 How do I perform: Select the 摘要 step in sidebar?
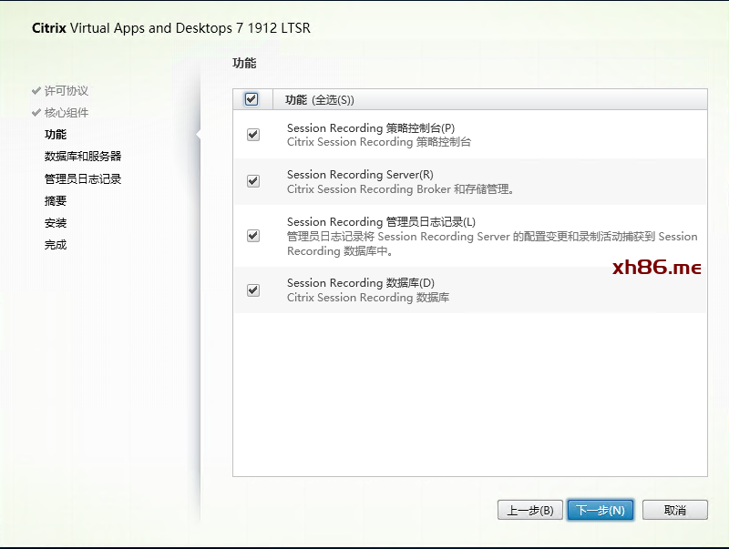pos(56,201)
